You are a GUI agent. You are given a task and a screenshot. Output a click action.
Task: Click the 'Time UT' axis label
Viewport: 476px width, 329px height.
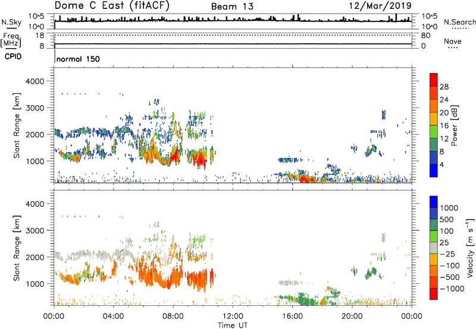click(x=233, y=325)
